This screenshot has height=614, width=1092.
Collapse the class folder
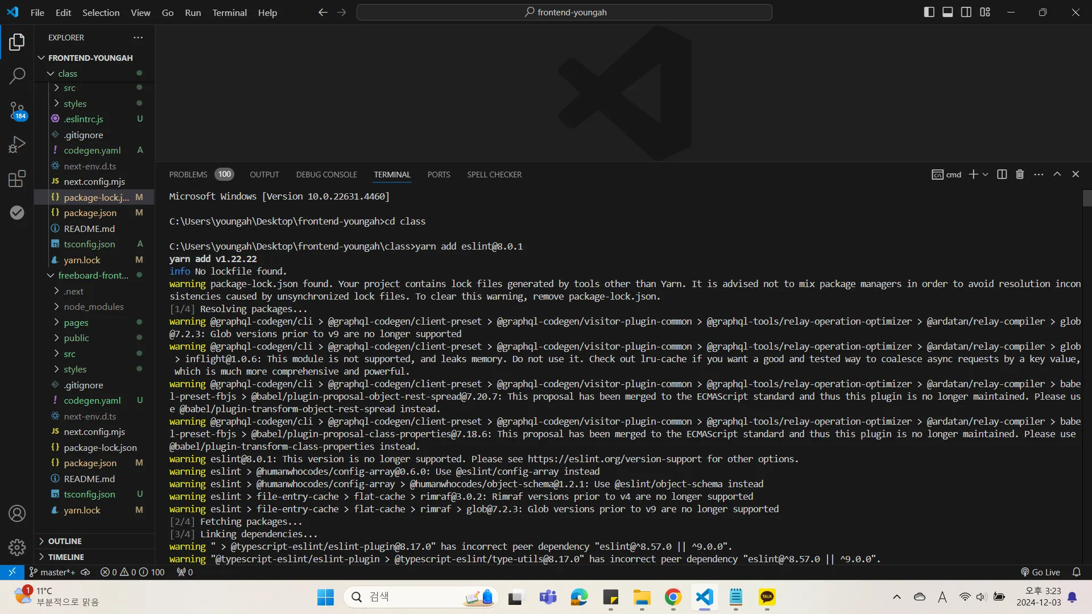coord(94,73)
